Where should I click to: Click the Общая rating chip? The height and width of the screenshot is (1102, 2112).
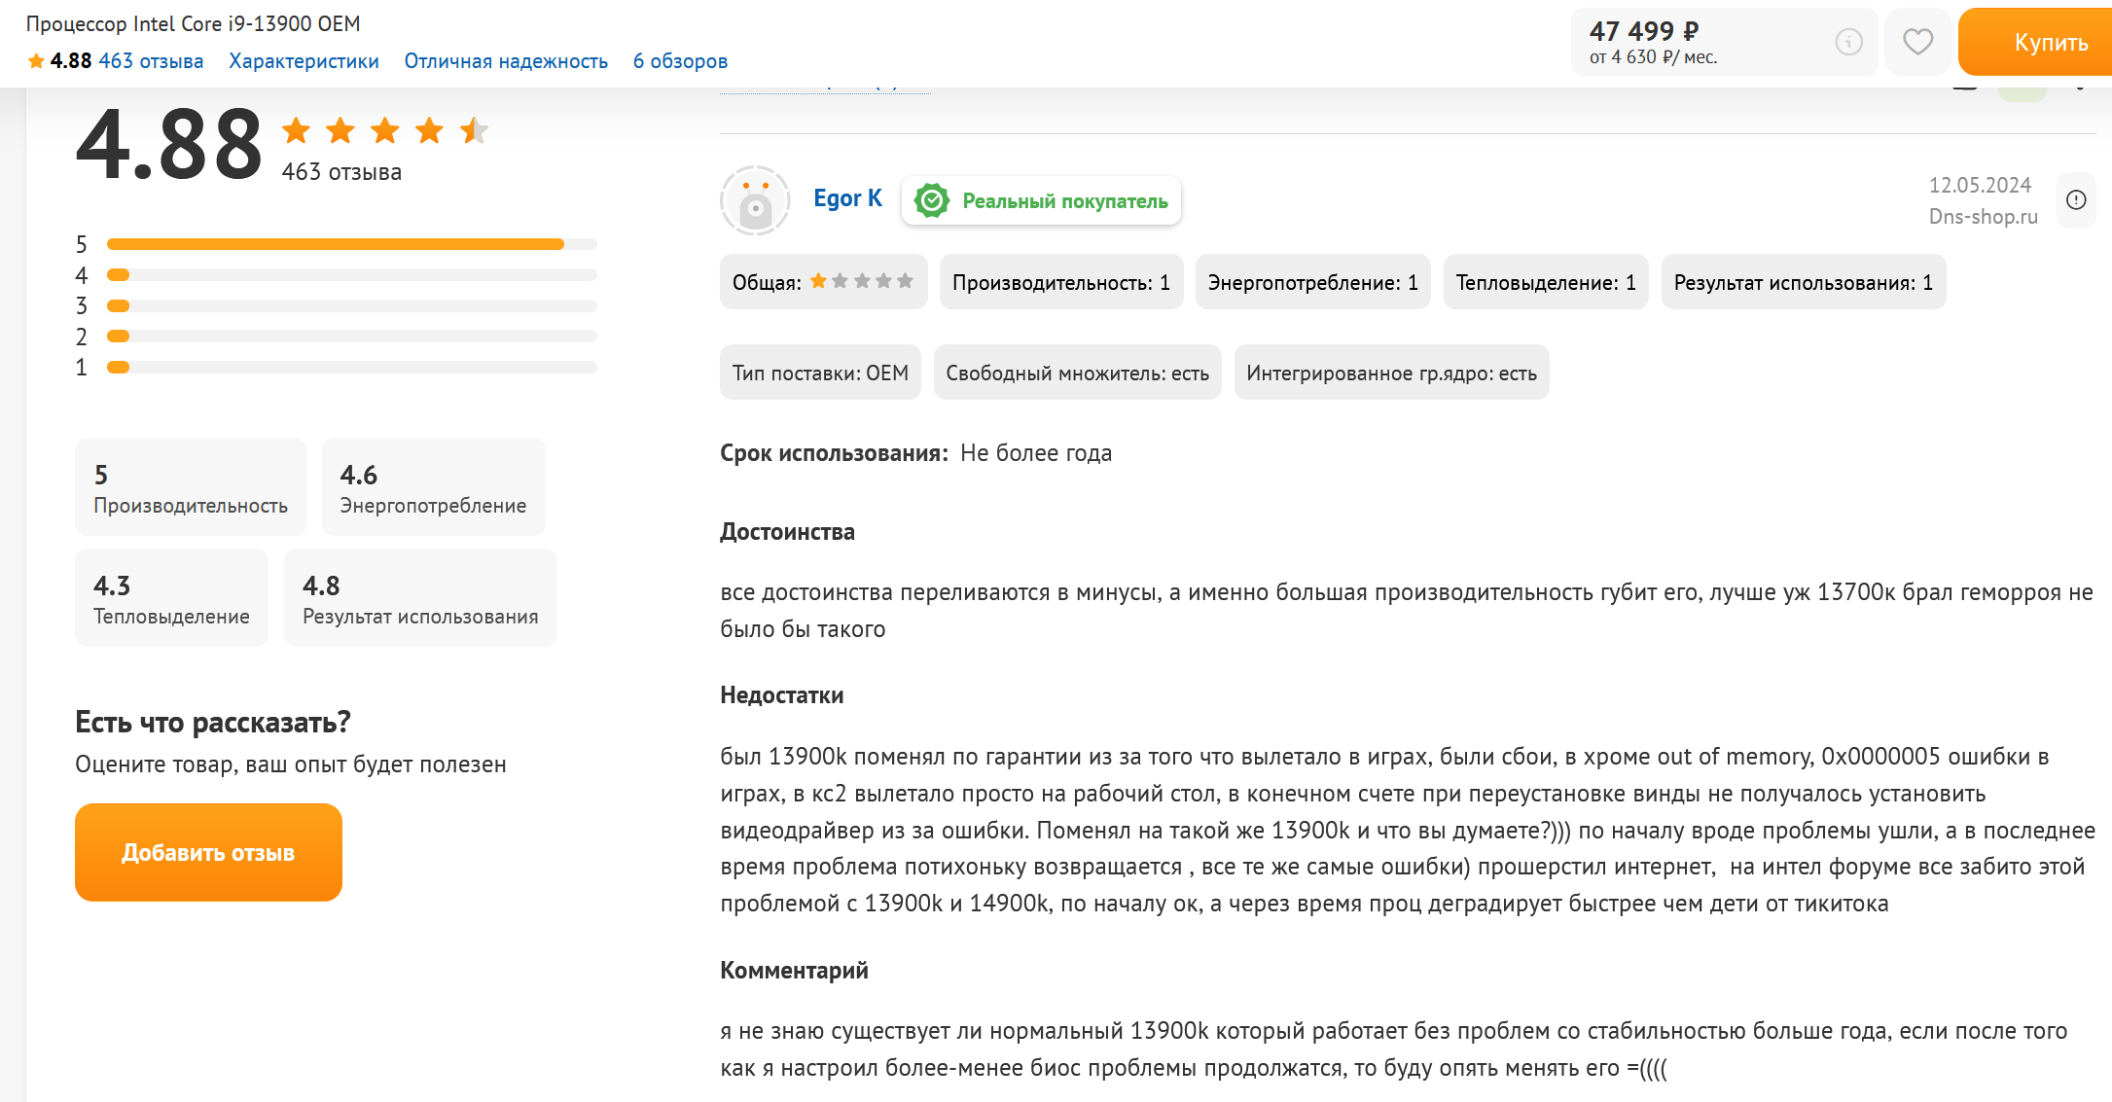click(x=823, y=282)
